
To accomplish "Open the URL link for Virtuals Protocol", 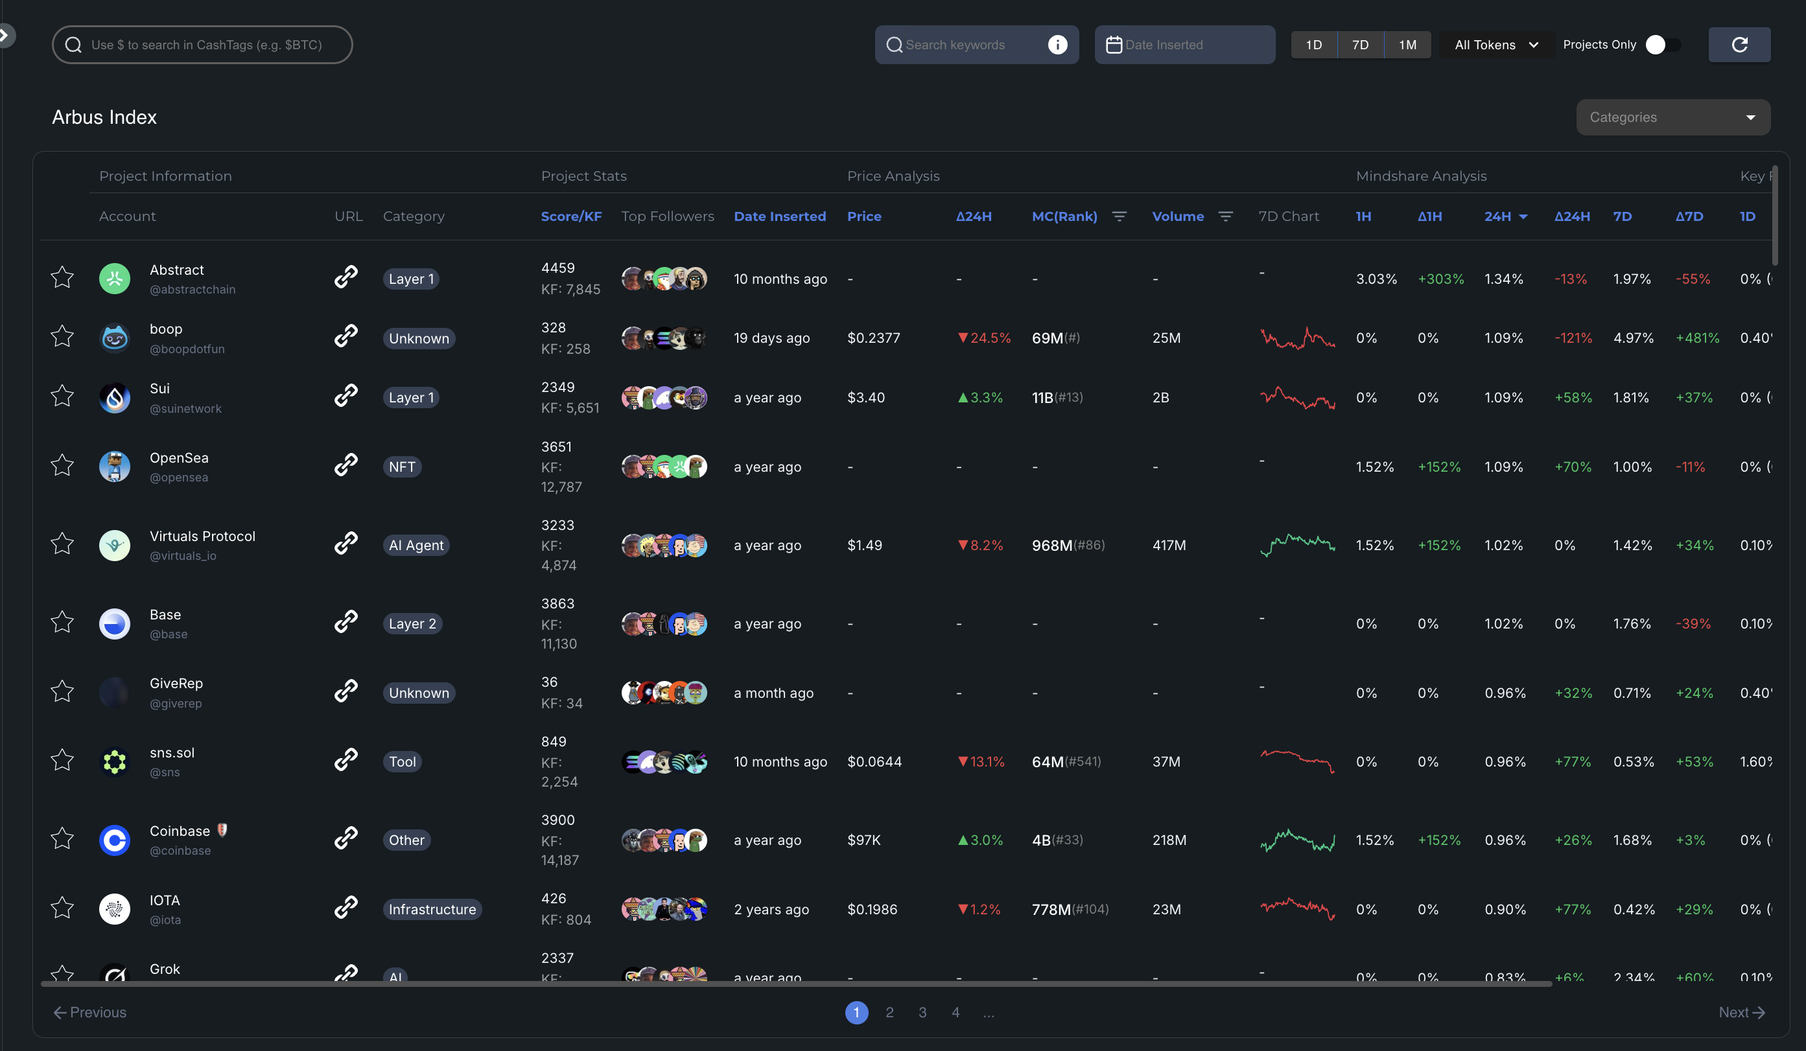I will (346, 543).
